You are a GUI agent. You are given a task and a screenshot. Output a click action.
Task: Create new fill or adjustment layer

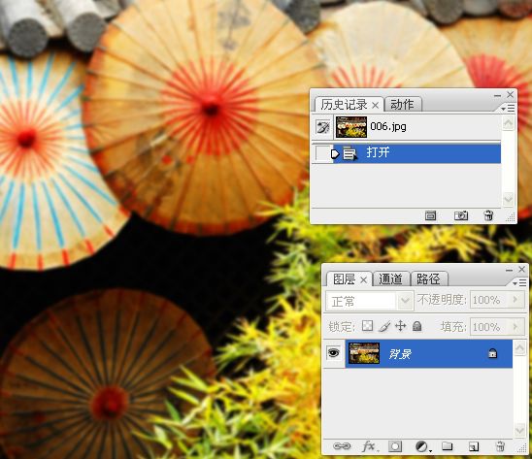(x=422, y=446)
